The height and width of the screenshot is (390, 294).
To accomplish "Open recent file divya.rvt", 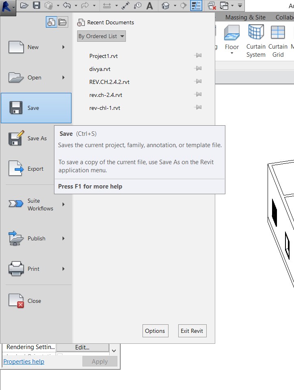I will pos(99,69).
